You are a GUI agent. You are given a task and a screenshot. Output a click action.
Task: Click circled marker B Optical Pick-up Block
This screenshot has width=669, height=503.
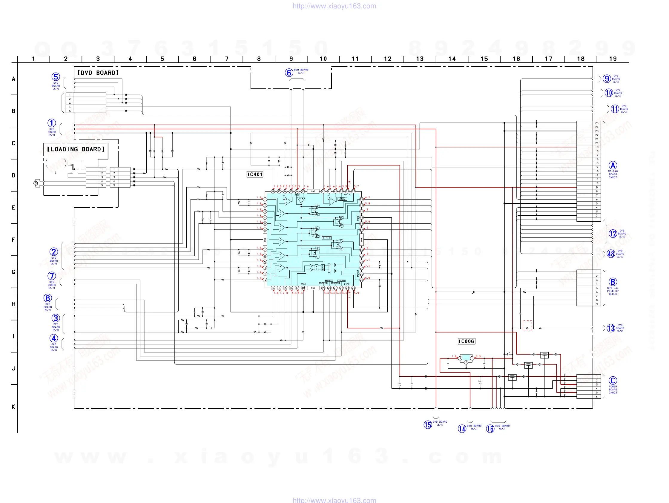tap(613, 282)
